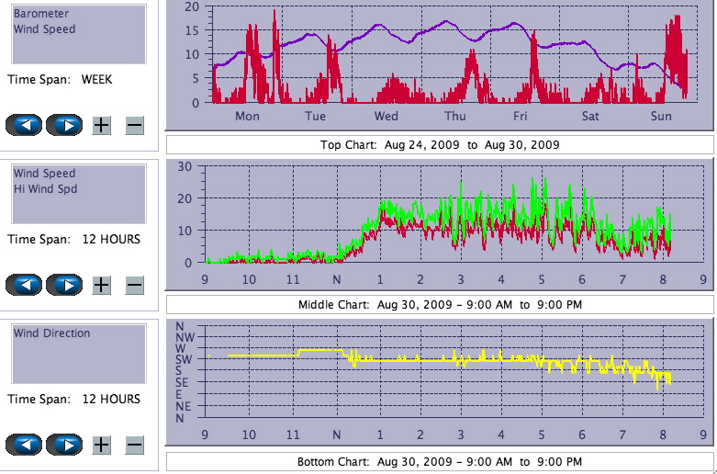Select Wind Direction in the bottom list
The height and width of the screenshot is (474, 717).
point(51,333)
